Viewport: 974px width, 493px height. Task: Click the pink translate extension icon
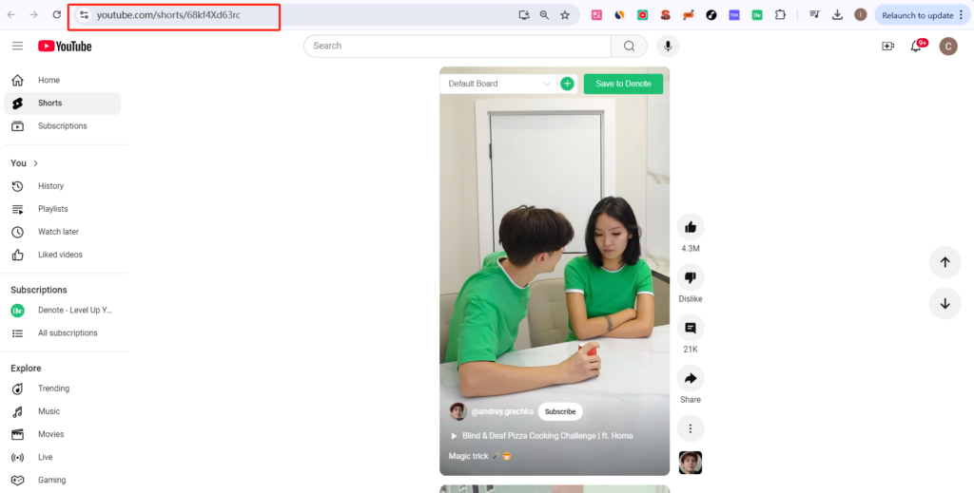[x=596, y=15]
